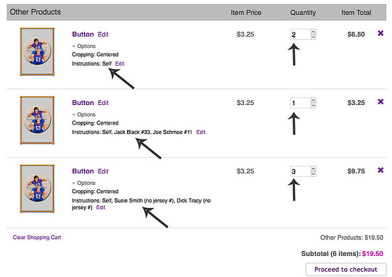Viewport: 392px width, 277px height.
Task: Click the quantity field showing 1
Action: (300, 103)
